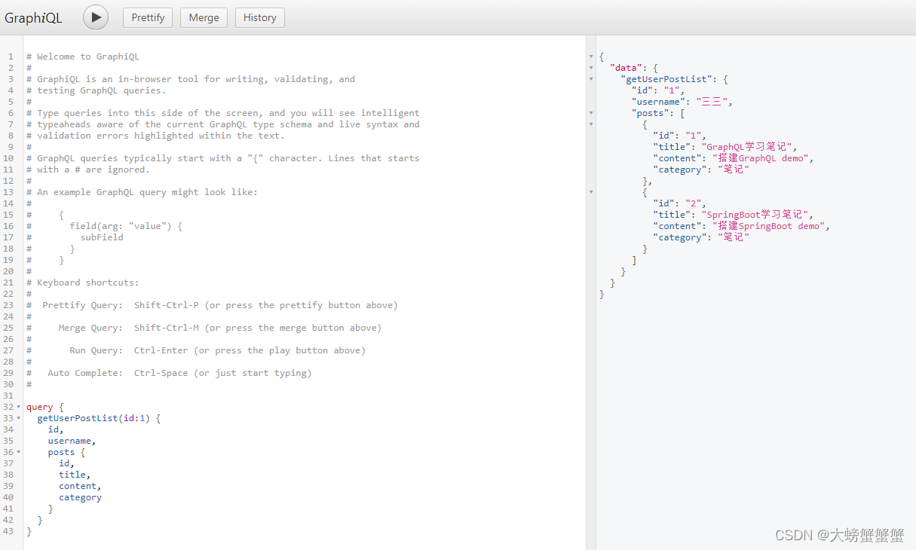Collapse getUserPostList fold at line 33
This screenshot has width=916, height=550.
click(19, 418)
